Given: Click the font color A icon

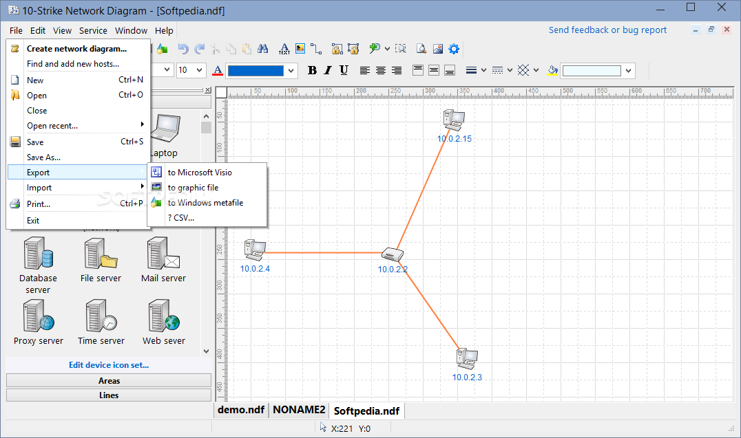Looking at the screenshot, I should (x=218, y=70).
